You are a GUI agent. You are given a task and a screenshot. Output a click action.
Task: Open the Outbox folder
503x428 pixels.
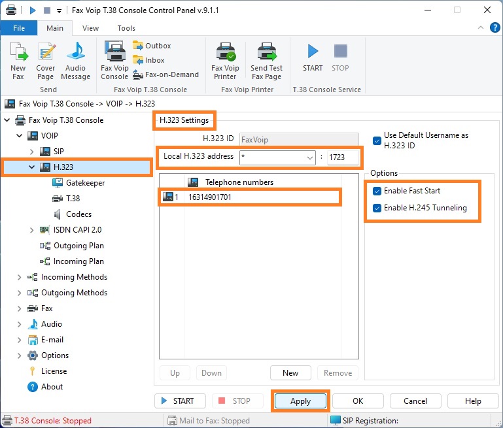tap(152, 46)
